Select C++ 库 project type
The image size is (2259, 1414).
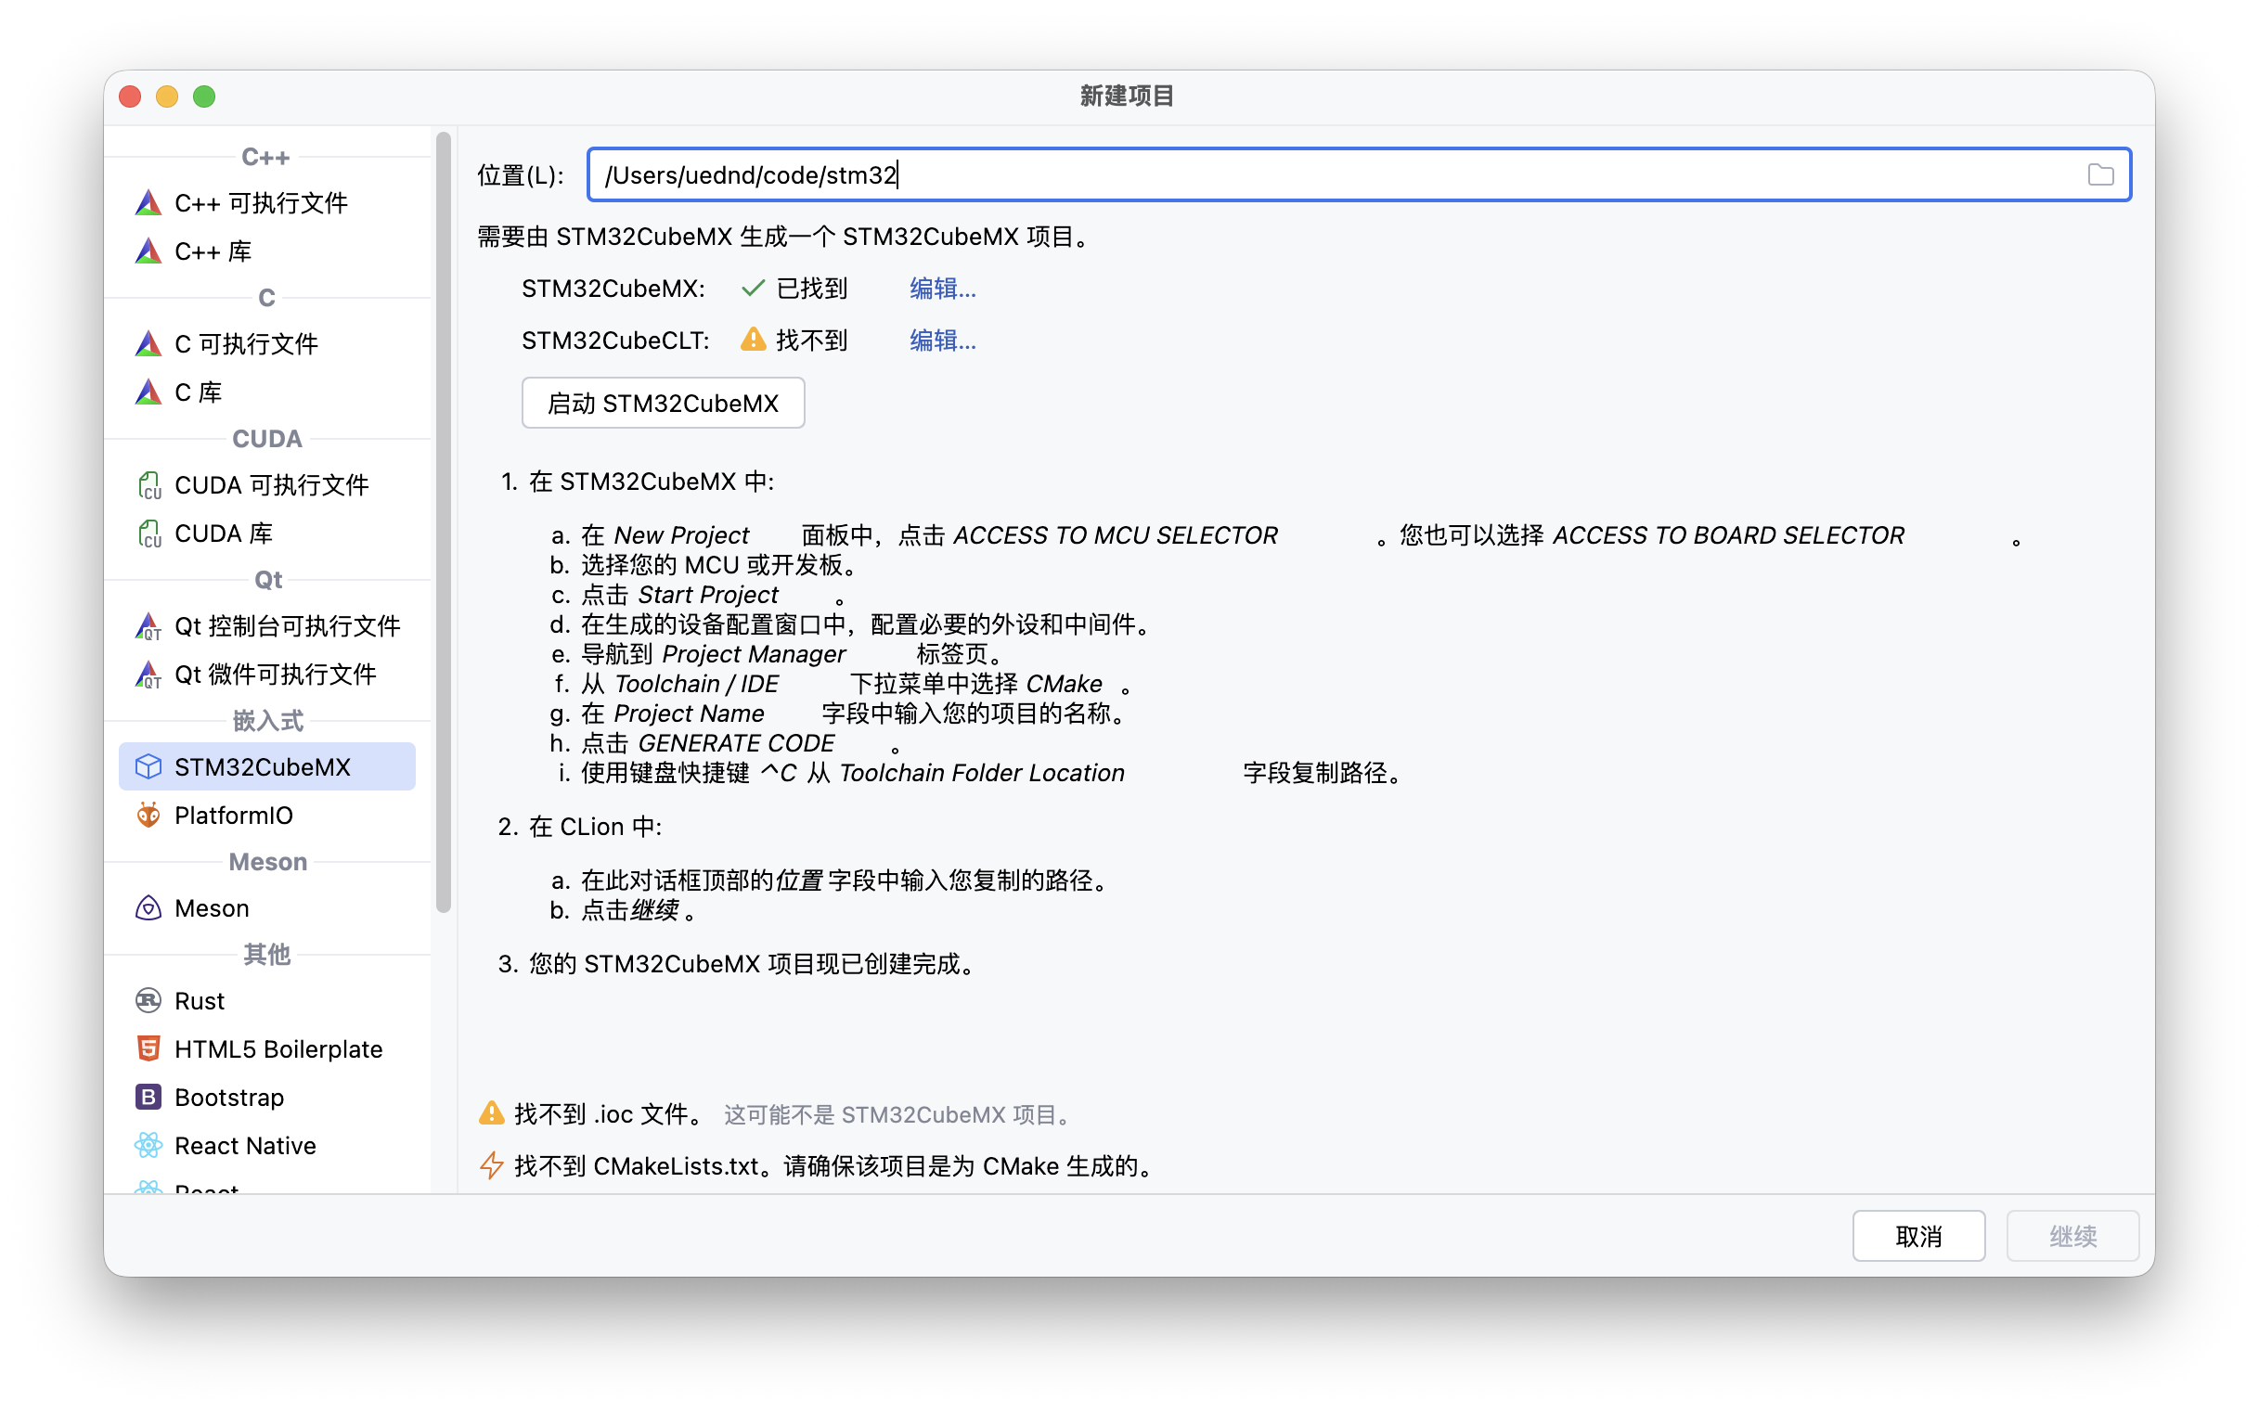click(x=267, y=251)
